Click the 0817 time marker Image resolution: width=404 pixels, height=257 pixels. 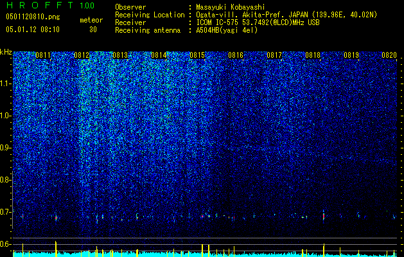pyautogui.click(x=274, y=55)
